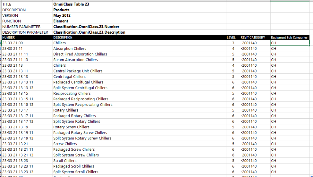The width and height of the screenshot is (313, 177).
Task: Select the 'Screw Chillers' cell
Action: 139,144
